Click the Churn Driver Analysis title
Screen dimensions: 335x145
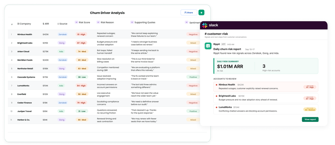coord(107,13)
